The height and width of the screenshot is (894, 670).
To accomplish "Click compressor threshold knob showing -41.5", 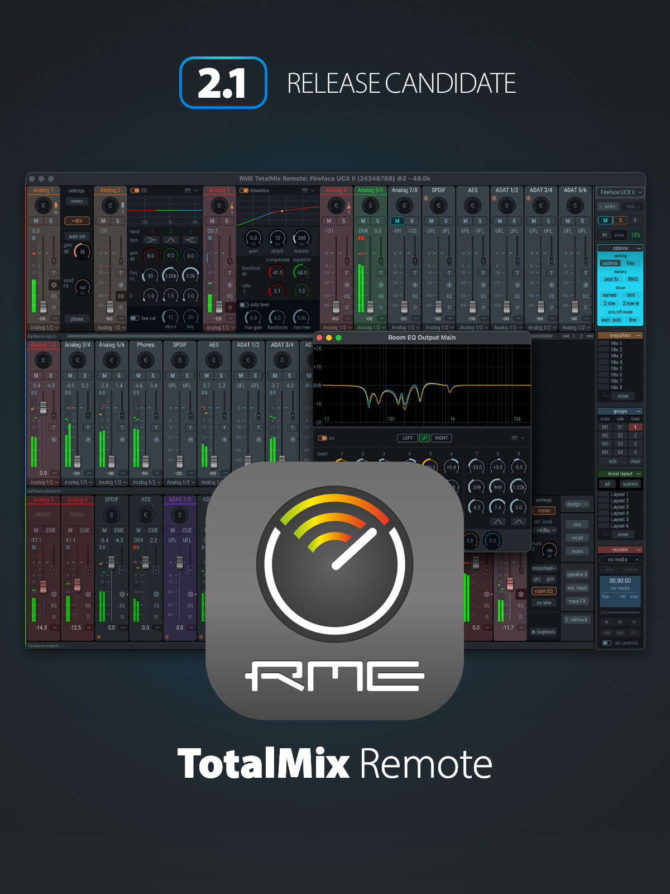I will pyautogui.click(x=277, y=273).
